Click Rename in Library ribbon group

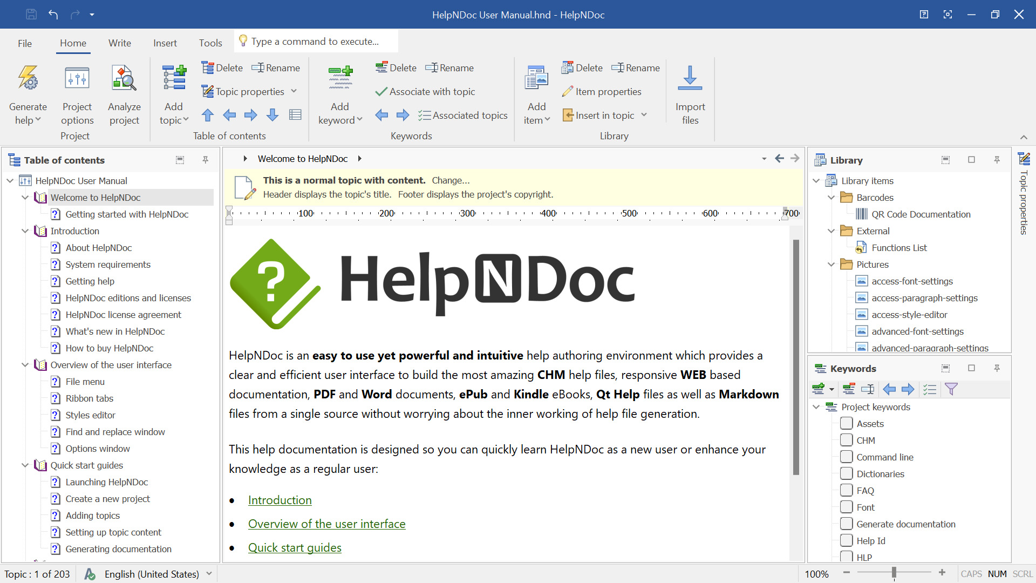click(x=635, y=68)
